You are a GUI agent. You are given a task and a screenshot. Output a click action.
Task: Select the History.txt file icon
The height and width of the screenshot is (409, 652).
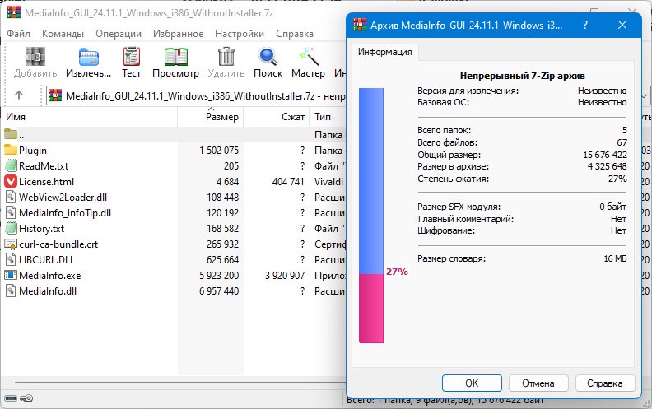(x=11, y=228)
